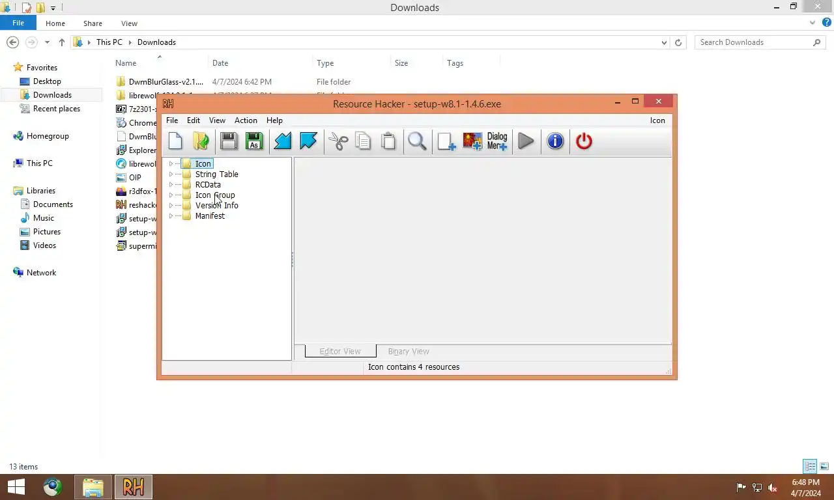Click the Explorer Forward arrow button
The height and width of the screenshot is (500, 834).
tap(31, 42)
